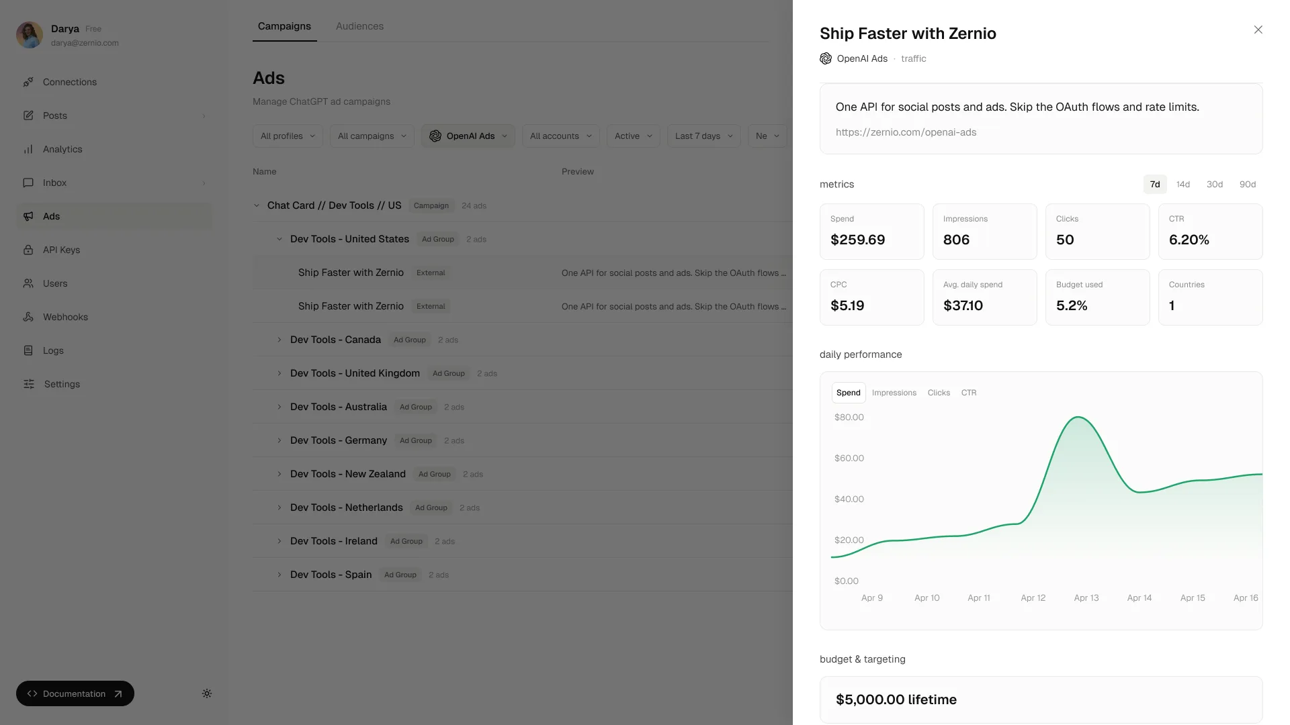This screenshot has height=725, width=1290.
Task: Click the Settings sliders icon
Action: [x=29, y=384]
